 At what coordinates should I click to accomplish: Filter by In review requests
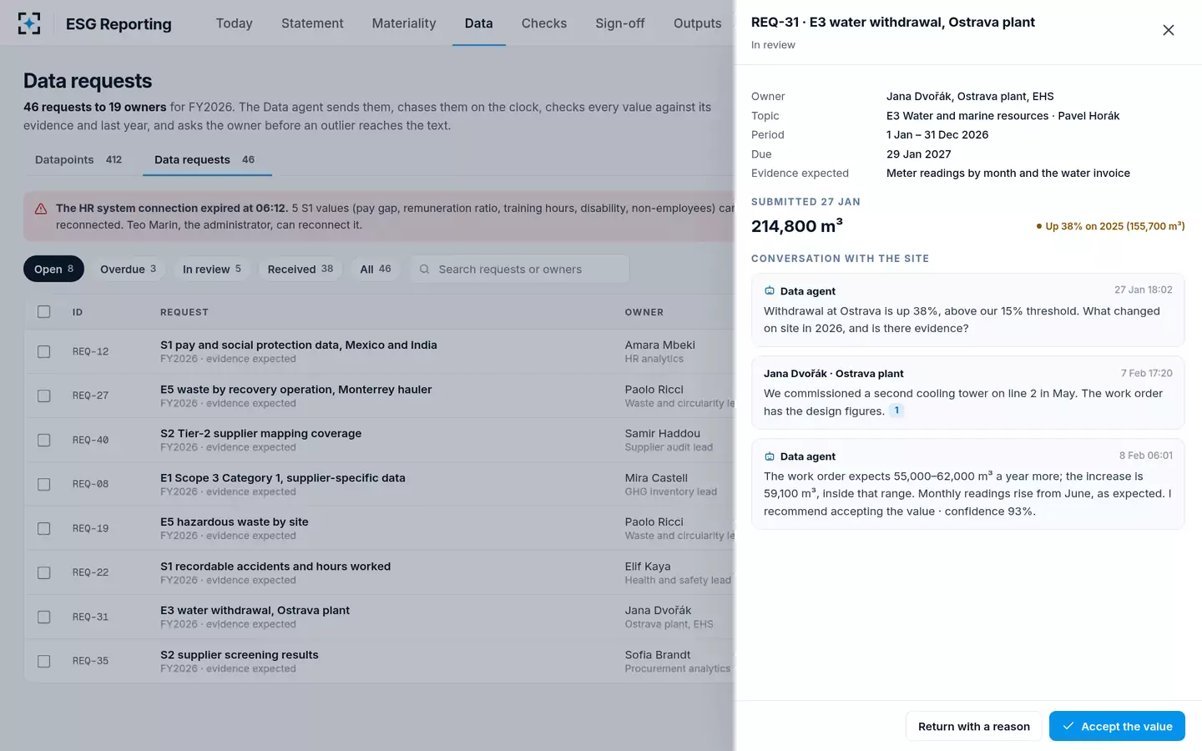(212, 269)
